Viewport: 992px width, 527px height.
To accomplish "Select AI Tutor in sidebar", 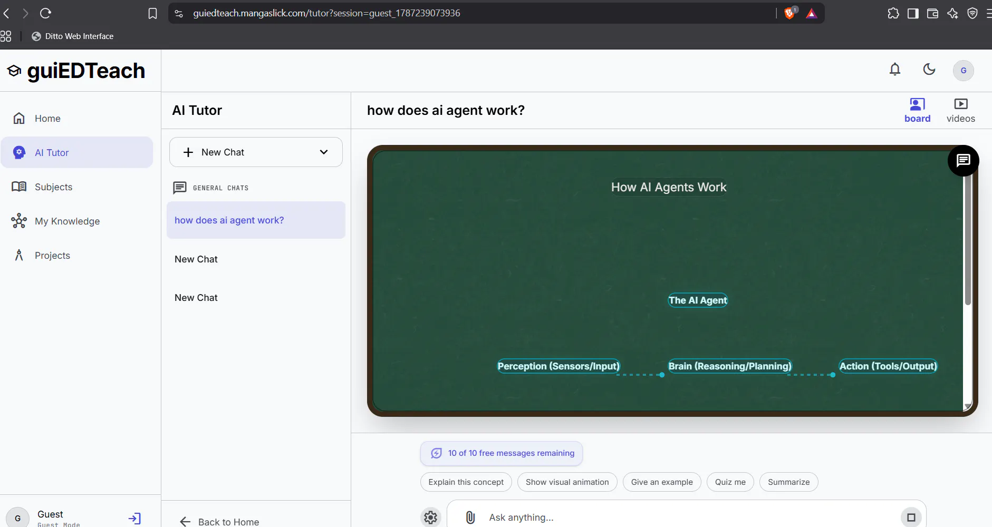I will point(77,153).
